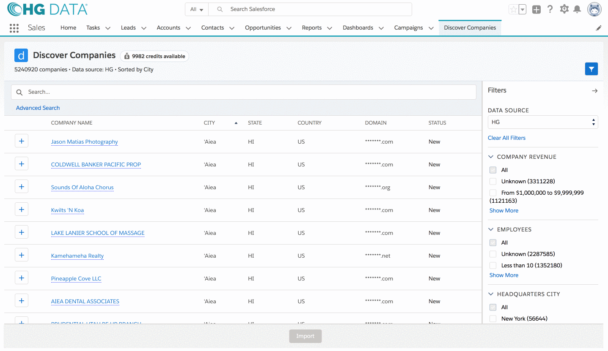The image size is (608, 351).
Task: Collapse the Company Revenue filter section
Action: (491, 157)
